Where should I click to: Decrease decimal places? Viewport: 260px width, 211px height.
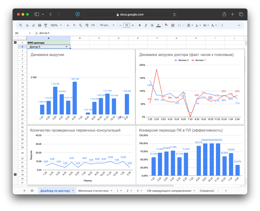[80, 25]
